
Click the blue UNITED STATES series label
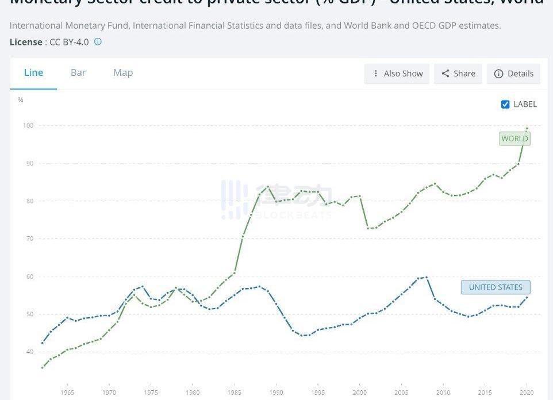495,287
